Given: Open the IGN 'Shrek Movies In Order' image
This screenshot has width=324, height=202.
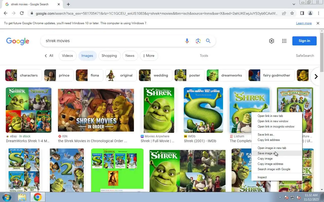Looking at the screenshot, I should coord(96,110).
